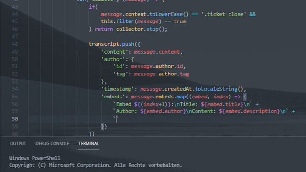306x172 pixels.
Task: Click line number 44 in the gutter
Action: pos(15,14)
